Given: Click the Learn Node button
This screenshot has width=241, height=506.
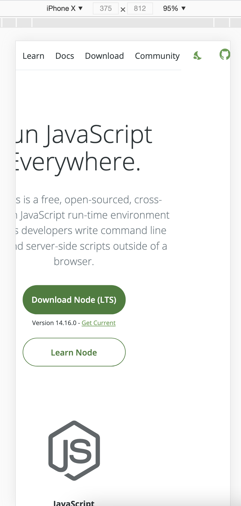Looking at the screenshot, I should (x=74, y=352).
